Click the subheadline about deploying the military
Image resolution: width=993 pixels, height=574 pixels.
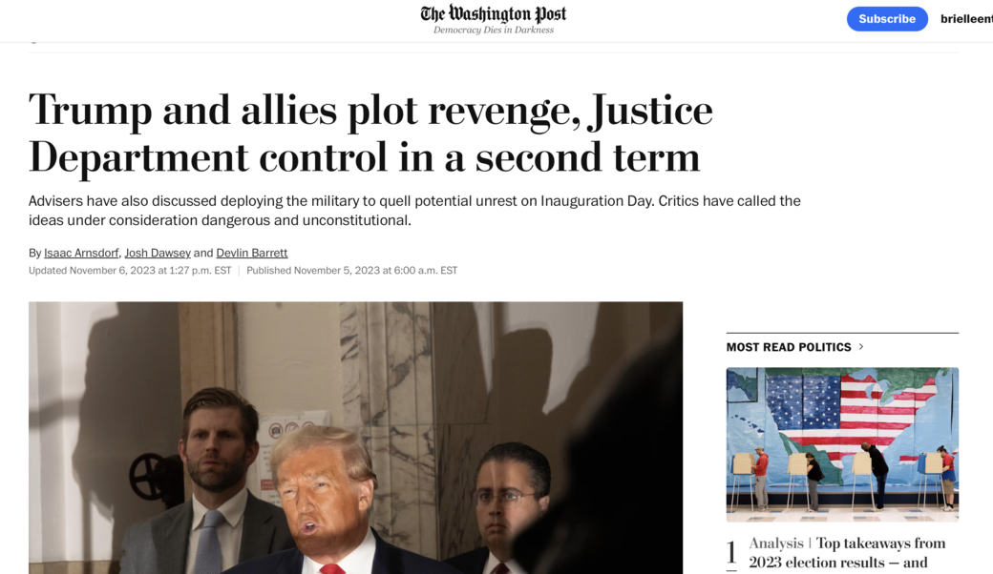pos(414,211)
